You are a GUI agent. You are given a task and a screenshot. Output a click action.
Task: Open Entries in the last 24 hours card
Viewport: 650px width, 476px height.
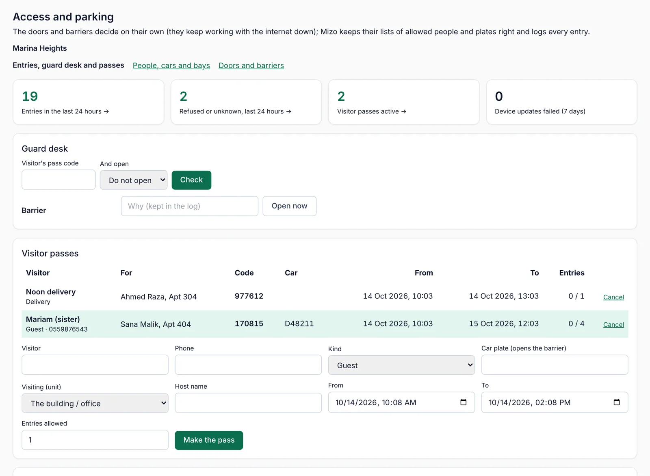coord(89,102)
